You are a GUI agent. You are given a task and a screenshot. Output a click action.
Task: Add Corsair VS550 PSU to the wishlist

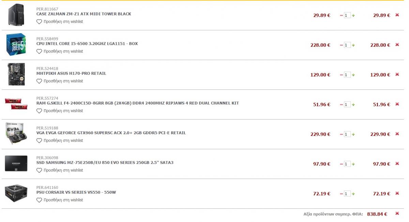[x=60, y=200]
